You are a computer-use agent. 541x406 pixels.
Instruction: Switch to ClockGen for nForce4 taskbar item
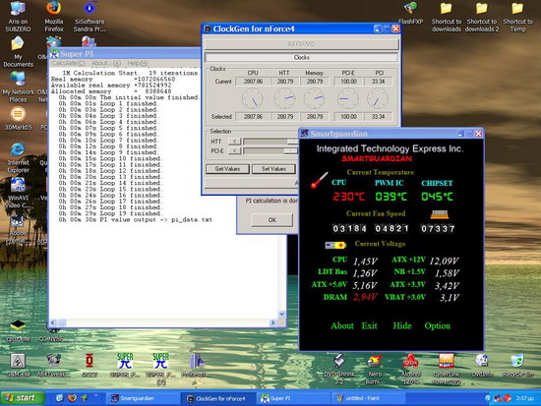pyautogui.click(x=218, y=398)
